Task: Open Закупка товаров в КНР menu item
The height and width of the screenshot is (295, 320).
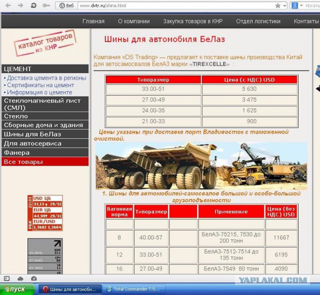Action: tap(192, 21)
